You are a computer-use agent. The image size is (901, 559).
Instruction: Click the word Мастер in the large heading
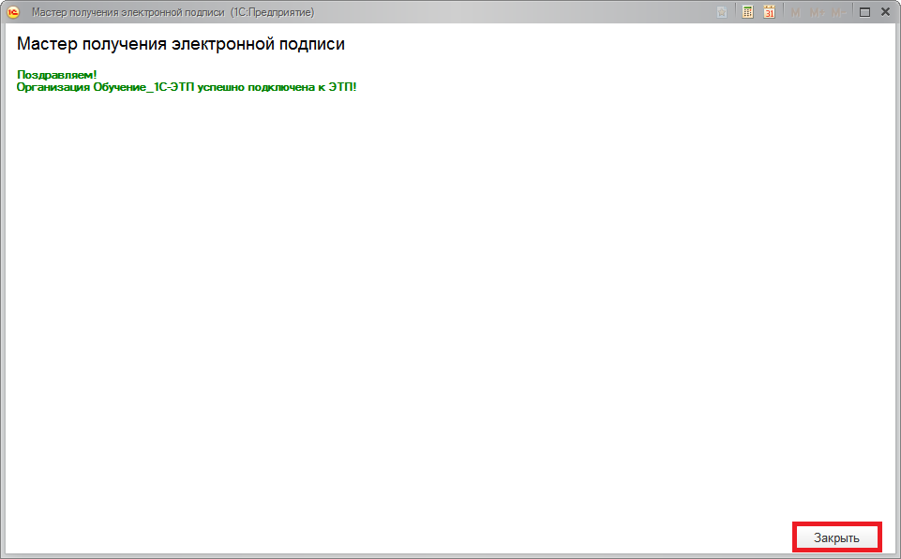pyautogui.click(x=44, y=44)
